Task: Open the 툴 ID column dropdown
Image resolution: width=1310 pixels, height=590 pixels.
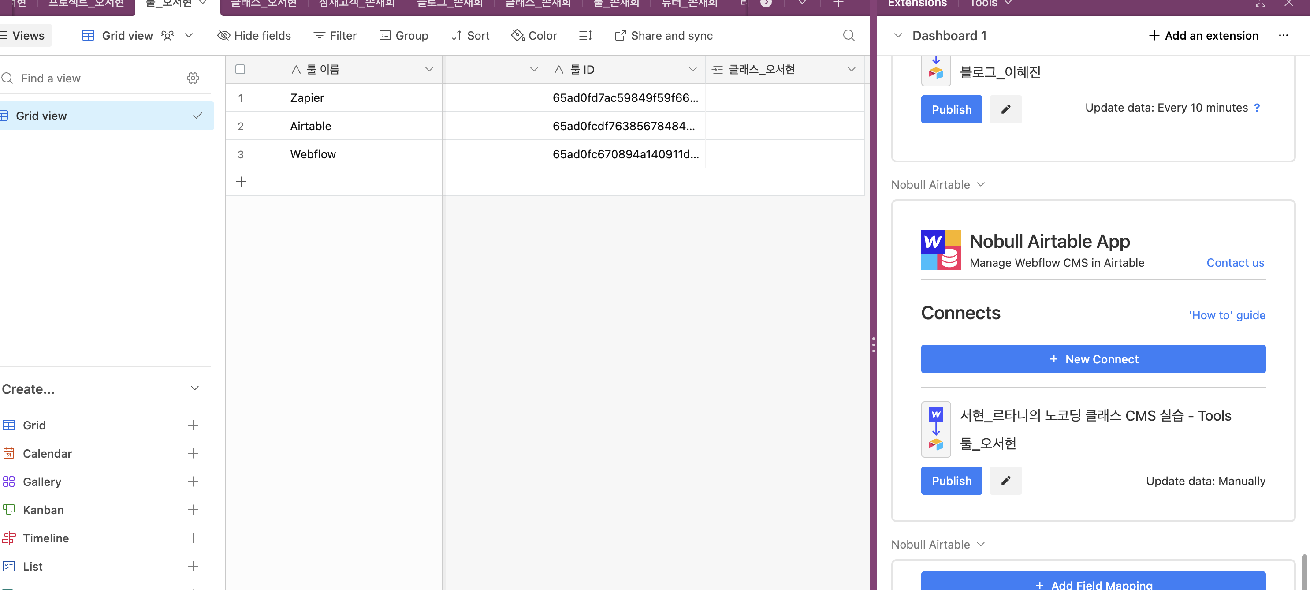Action: tap(692, 69)
